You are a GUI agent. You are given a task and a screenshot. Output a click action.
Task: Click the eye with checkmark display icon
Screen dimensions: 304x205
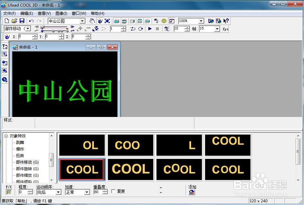point(156,21)
